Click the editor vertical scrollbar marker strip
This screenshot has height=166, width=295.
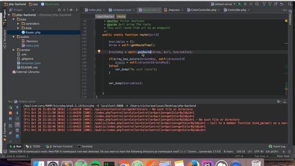pyautogui.click(x=286, y=59)
